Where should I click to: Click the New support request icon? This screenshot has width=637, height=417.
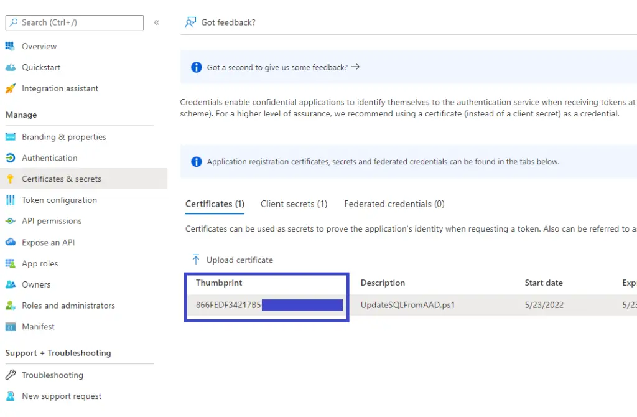[x=10, y=396]
